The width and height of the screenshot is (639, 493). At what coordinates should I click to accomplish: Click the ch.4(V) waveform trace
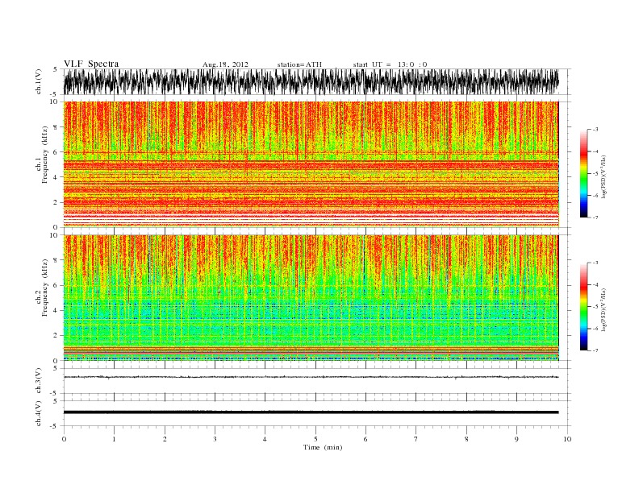(x=311, y=412)
